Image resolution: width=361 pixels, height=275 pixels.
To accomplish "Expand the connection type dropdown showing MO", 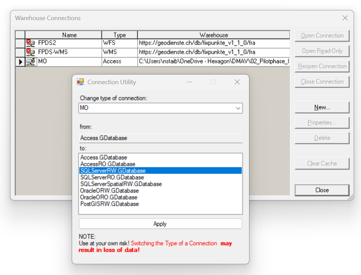I will coord(238,108).
